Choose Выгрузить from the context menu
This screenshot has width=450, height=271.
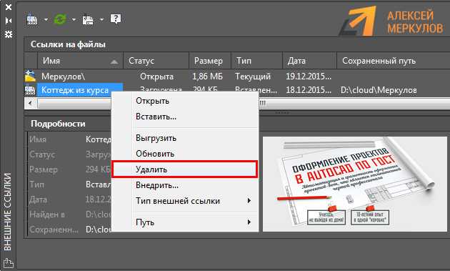click(x=185, y=138)
